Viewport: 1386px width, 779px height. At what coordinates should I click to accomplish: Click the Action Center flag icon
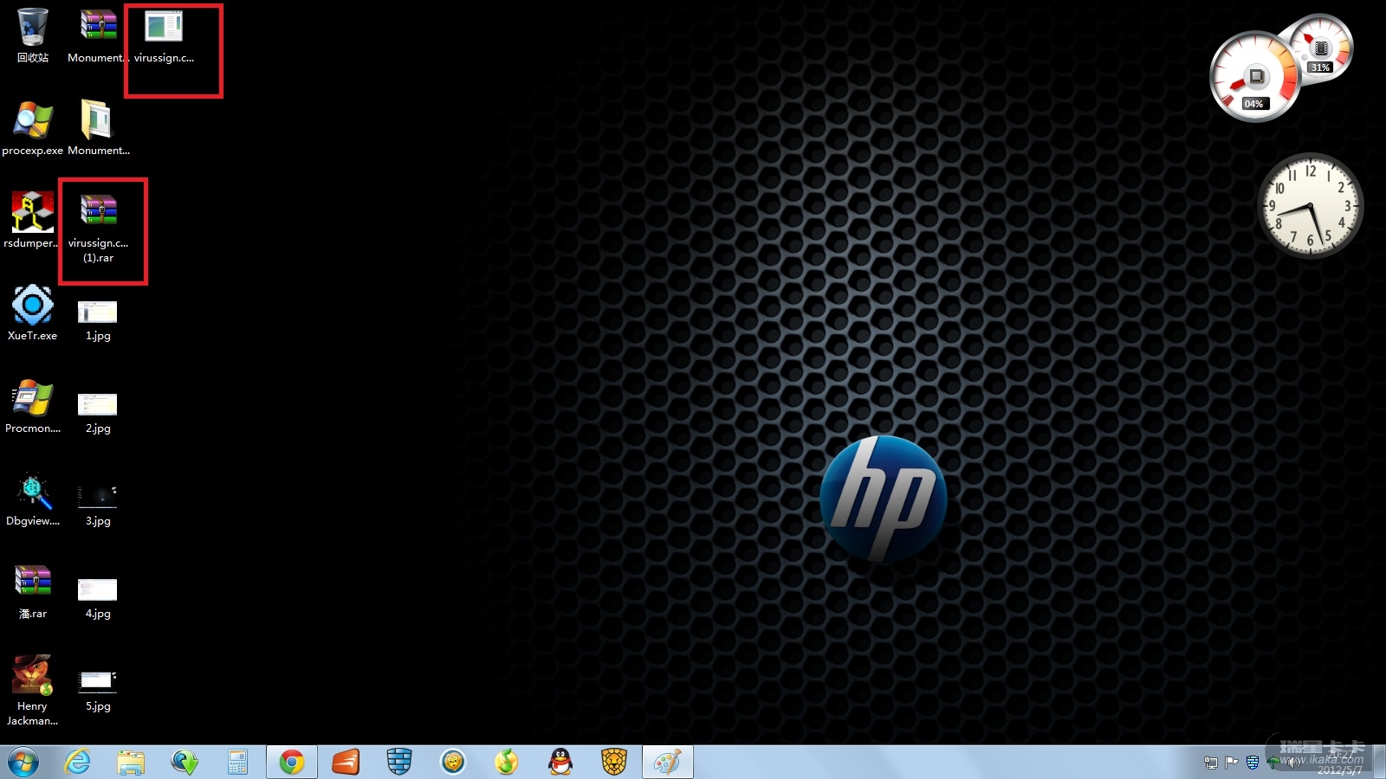[1231, 763]
